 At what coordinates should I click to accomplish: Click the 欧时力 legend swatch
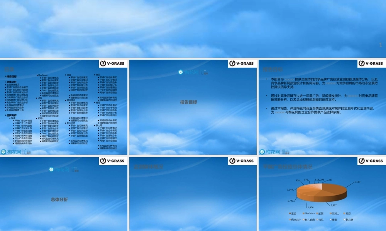pyautogui.click(x=331, y=213)
